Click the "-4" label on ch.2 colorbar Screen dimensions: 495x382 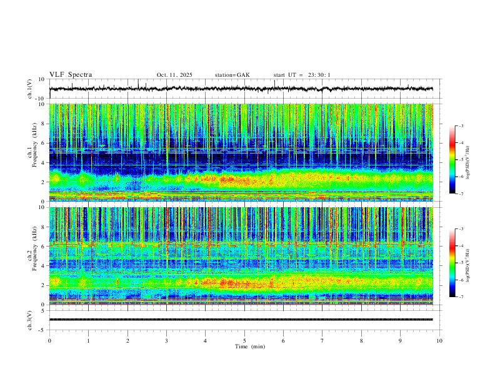(x=461, y=246)
